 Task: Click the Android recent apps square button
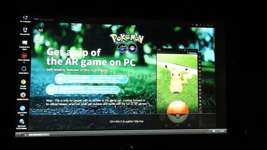pos(189,125)
